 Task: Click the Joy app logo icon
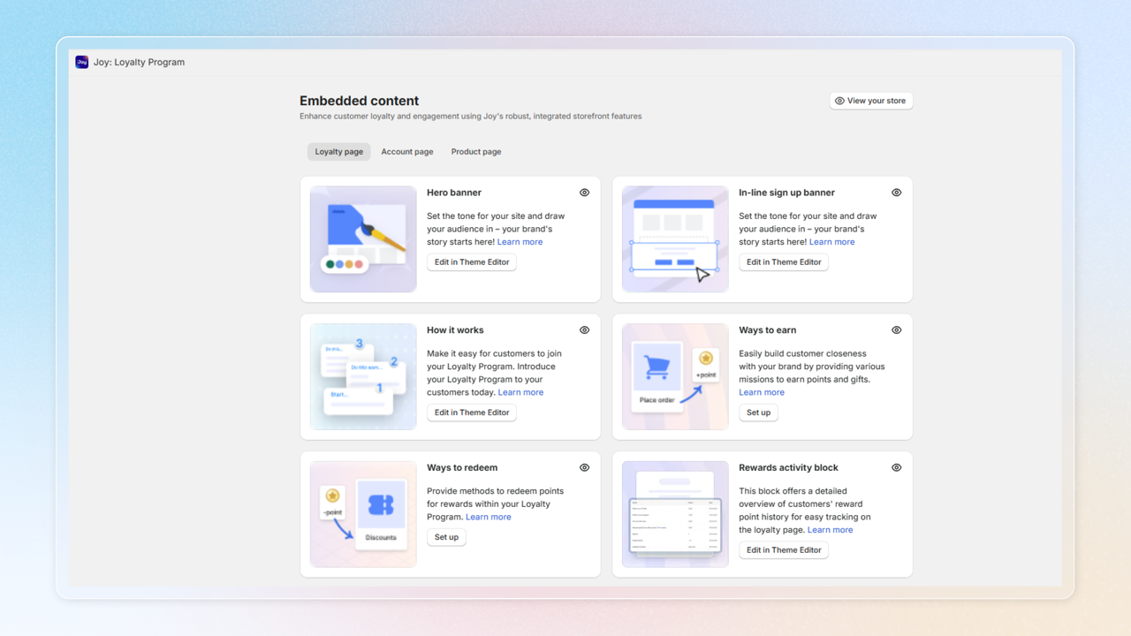pos(82,62)
